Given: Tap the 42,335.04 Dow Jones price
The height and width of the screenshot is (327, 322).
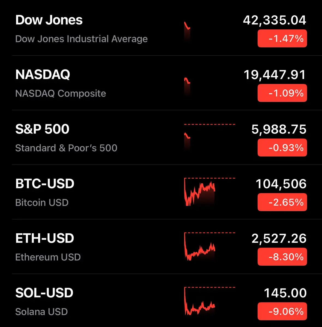Looking at the screenshot, I should click(x=275, y=21).
